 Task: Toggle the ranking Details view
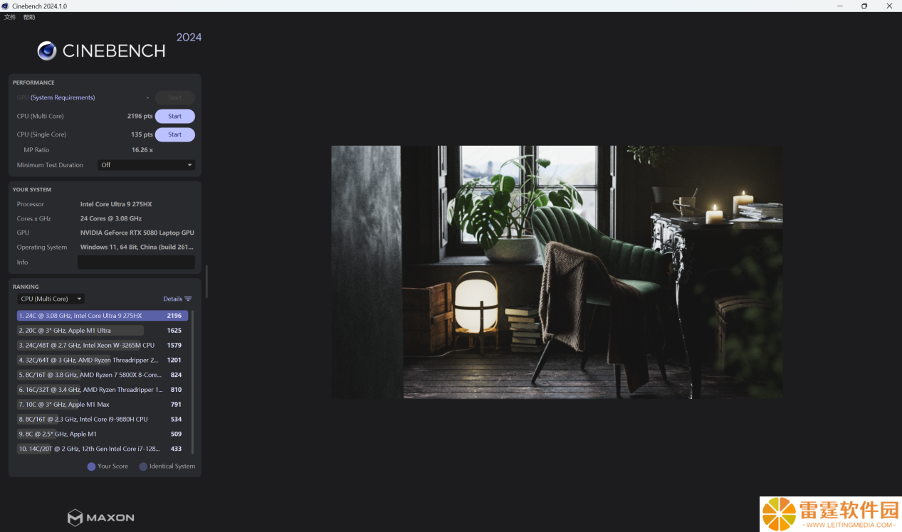[x=177, y=299]
